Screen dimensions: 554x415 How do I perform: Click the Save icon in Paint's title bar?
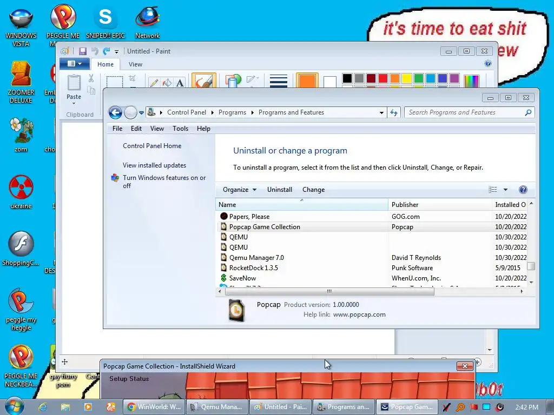point(83,51)
